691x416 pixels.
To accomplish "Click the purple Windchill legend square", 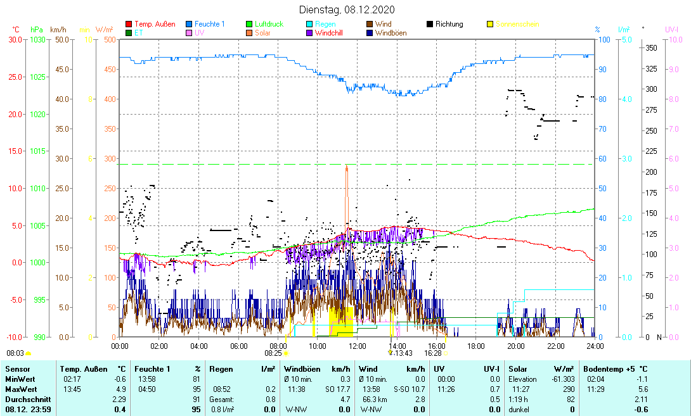I will [310, 33].
